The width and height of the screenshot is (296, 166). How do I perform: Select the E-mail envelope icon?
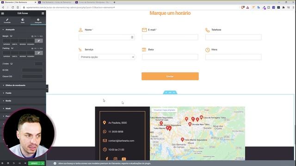pyautogui.click(x=144, y=30)
